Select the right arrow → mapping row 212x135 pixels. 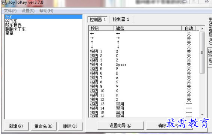coord(144,38)
